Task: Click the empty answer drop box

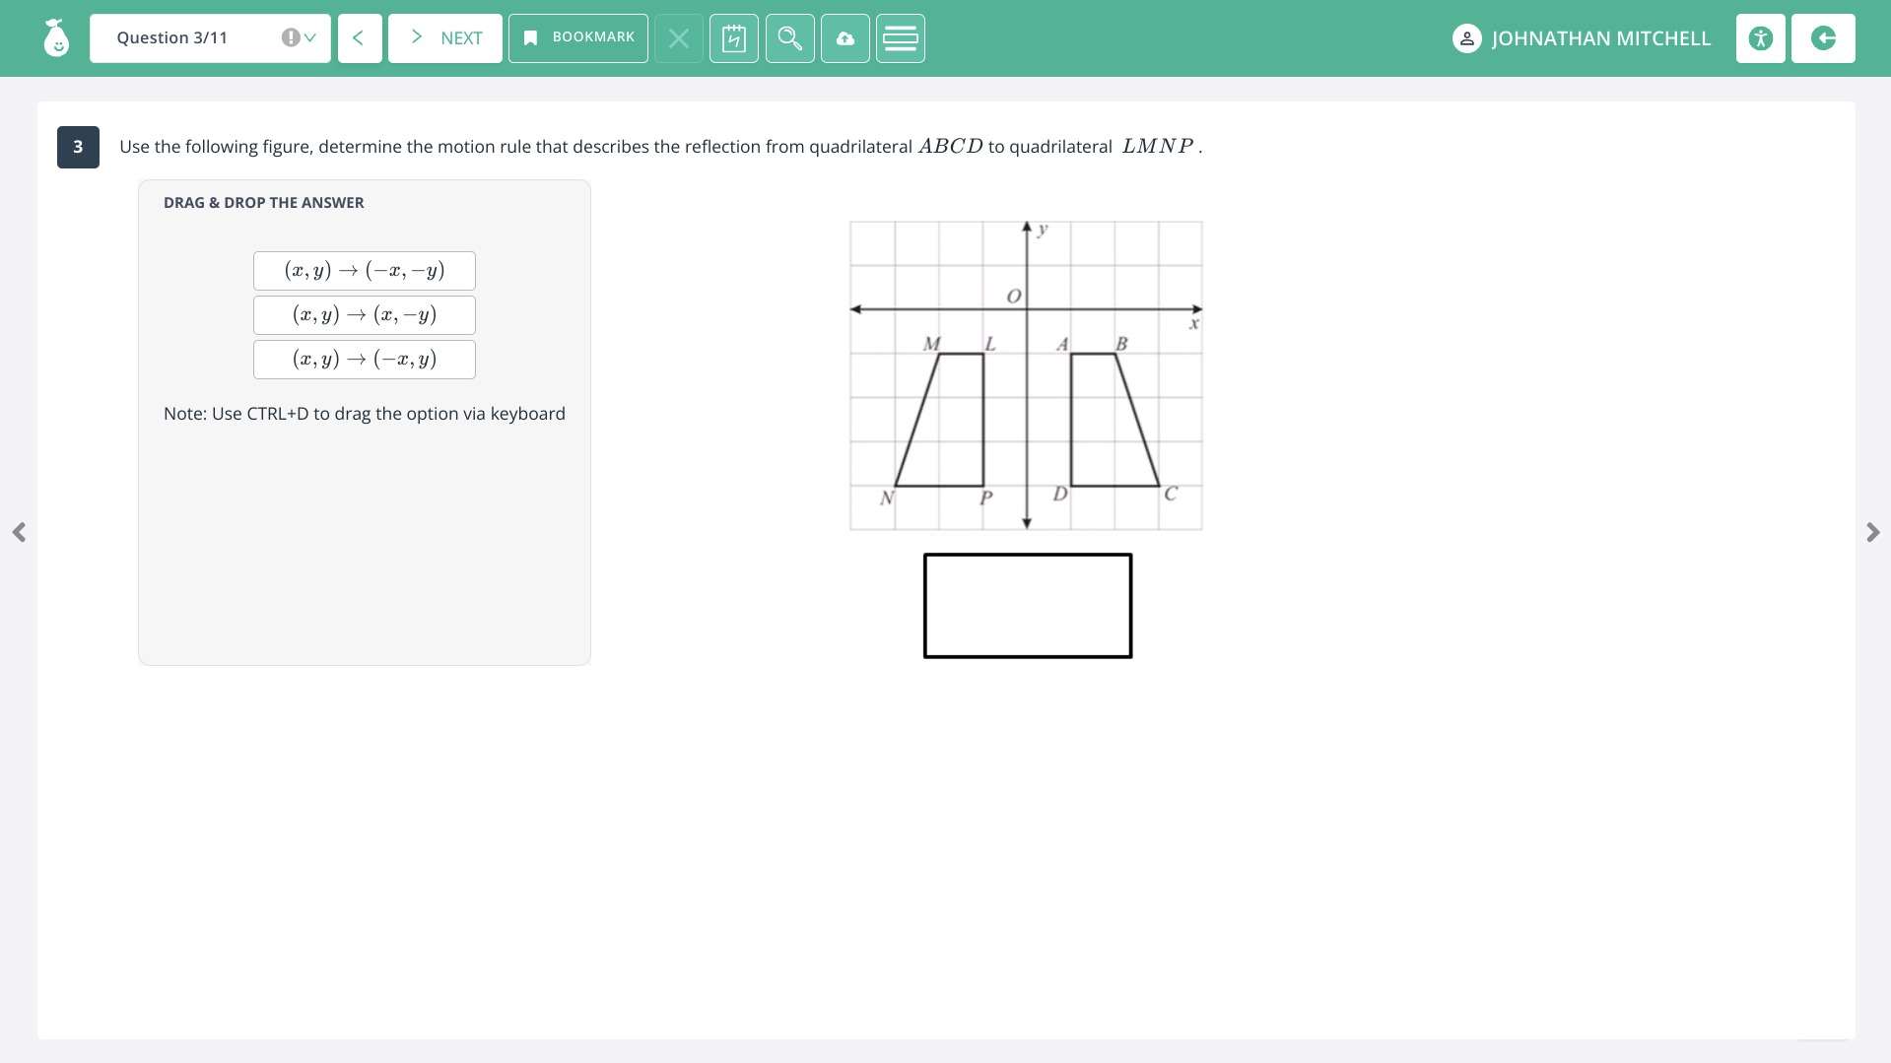Action: pyautogui.click(x=1028, y=606)
